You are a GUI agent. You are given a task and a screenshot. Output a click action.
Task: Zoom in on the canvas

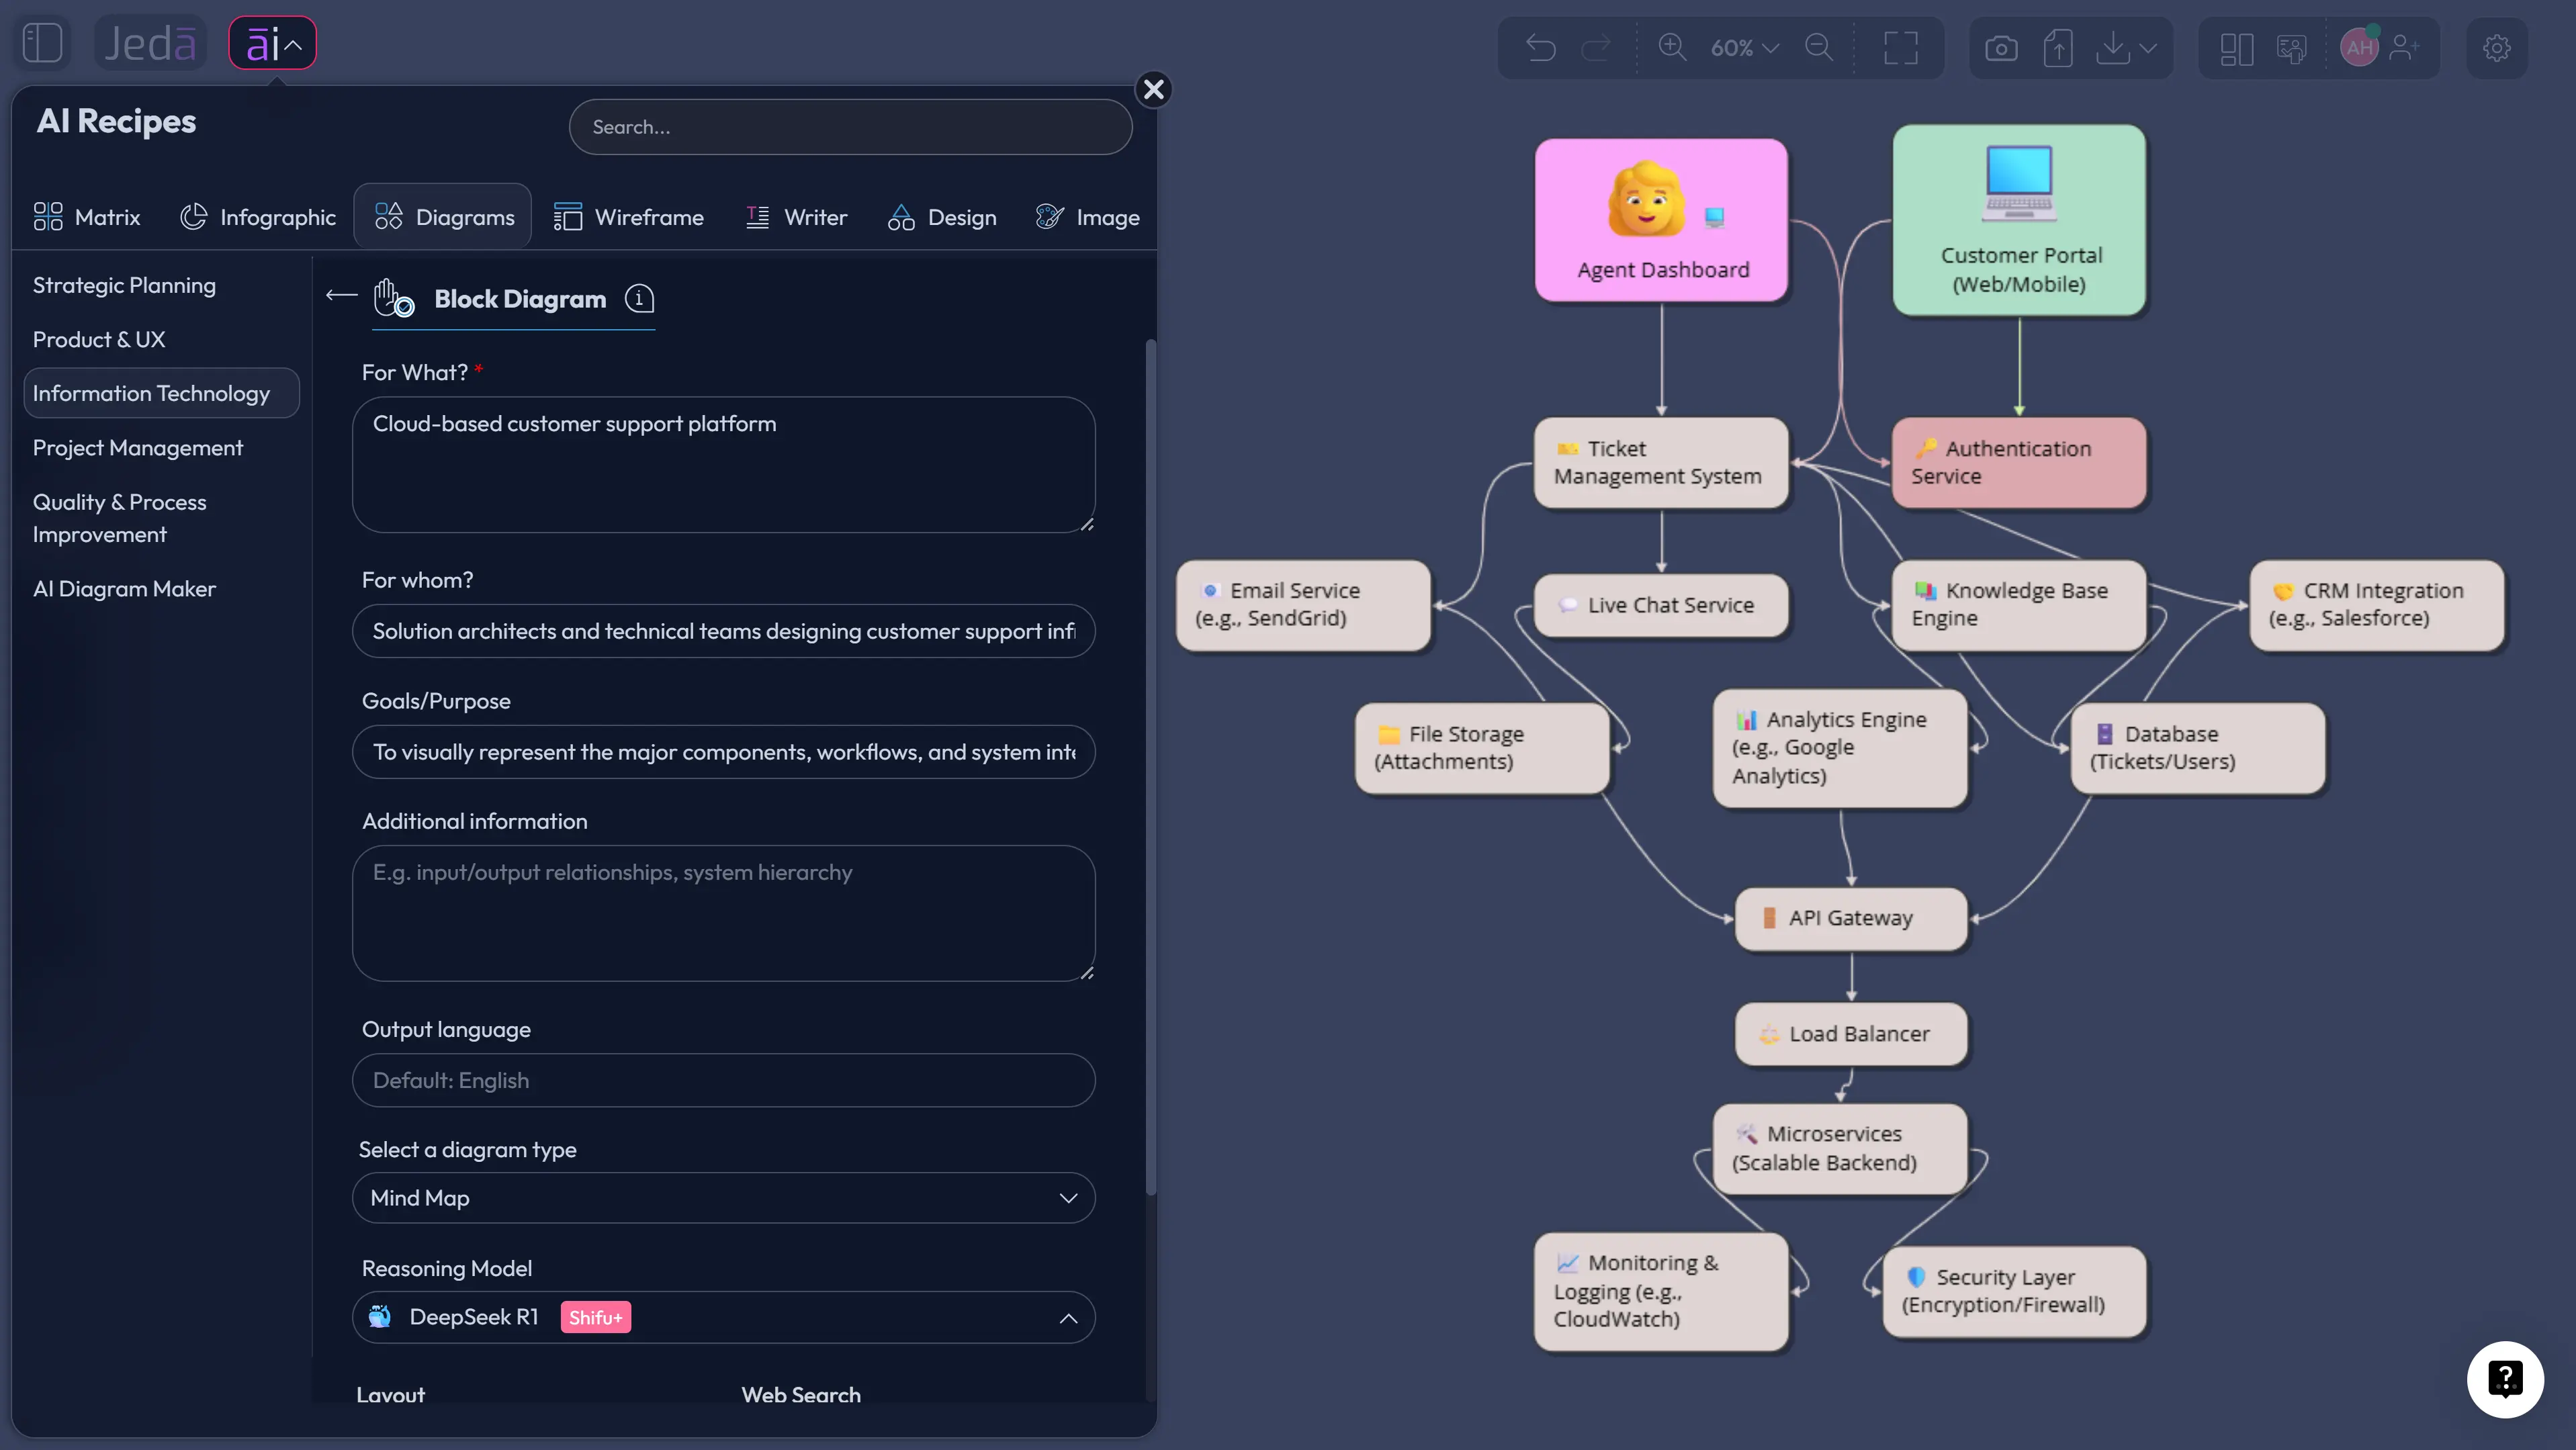click(1672, 47)
